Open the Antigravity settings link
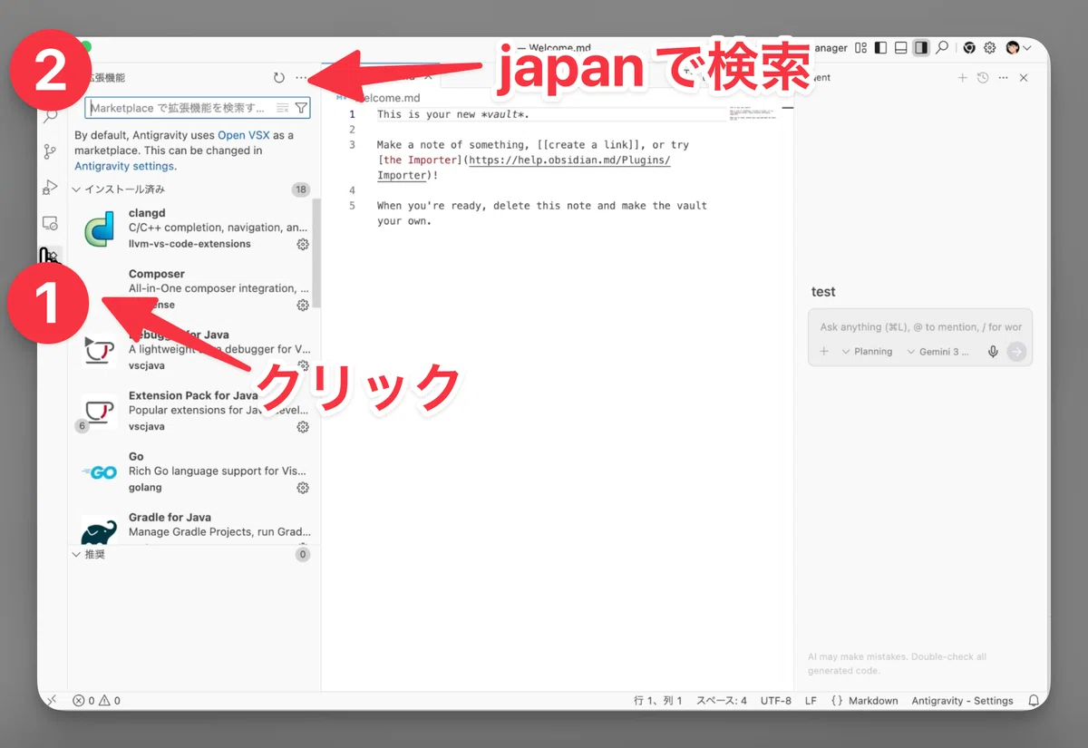Viewport: 1088px width, 748px height. 124,166
